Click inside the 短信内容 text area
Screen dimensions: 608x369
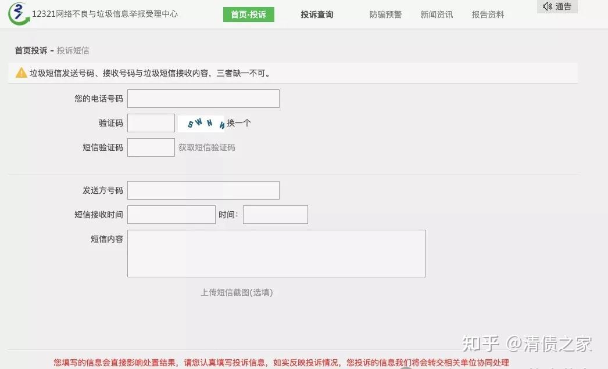point(276,253)
